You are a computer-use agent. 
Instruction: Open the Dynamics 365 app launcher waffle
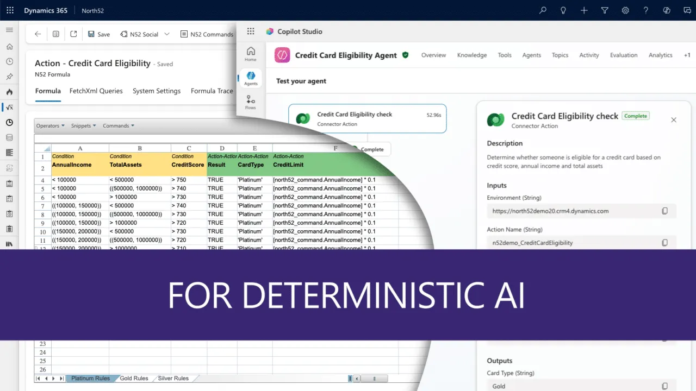coord(10,10)
